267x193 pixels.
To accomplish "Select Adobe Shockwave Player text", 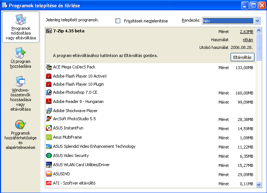I will coord(75,111).
